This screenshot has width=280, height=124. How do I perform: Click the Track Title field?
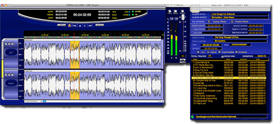[x=240, y=37]
